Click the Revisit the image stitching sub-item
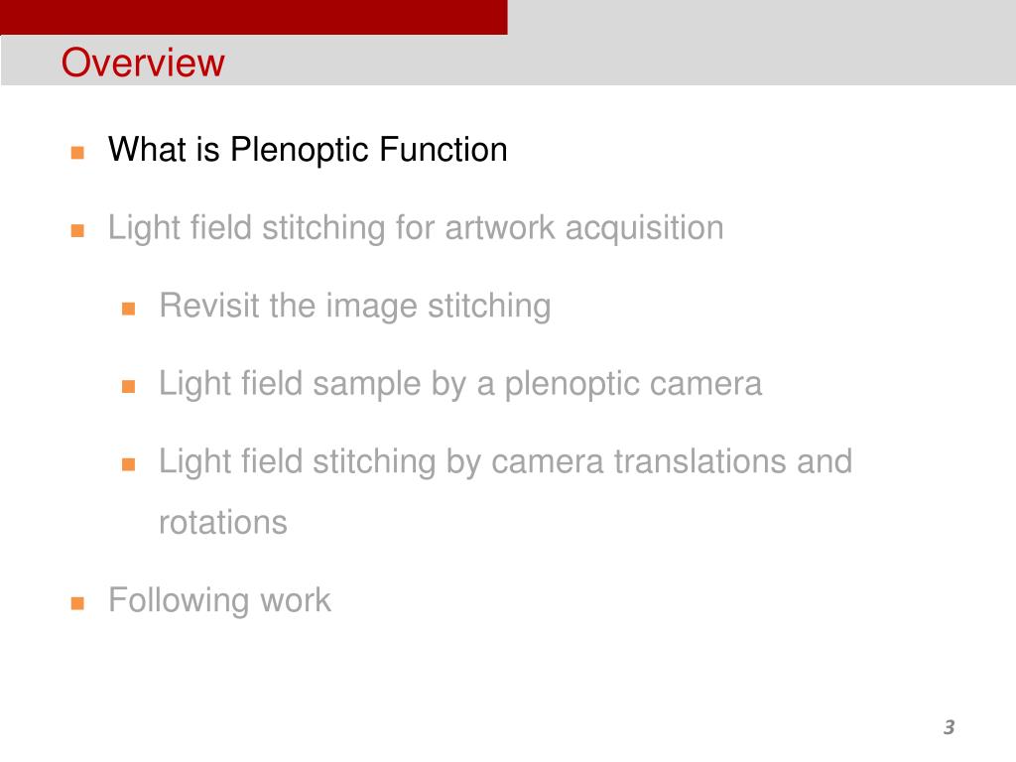Image resolution: width=1016 pixels, height=762 pixels. tap(355, 306)
